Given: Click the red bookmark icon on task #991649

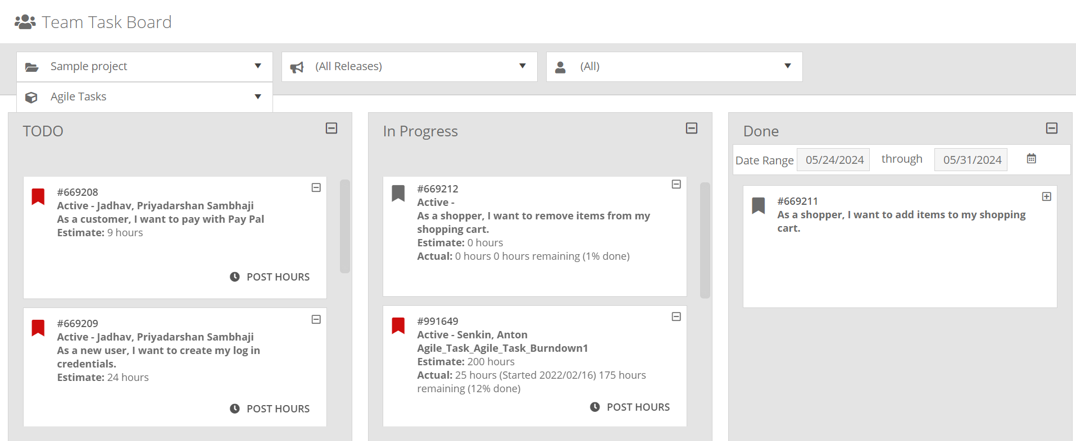Looking at the screenshot, I should tap(398, 325).
